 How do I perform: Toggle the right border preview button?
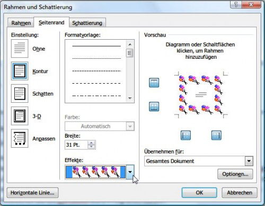pos(216,135)
